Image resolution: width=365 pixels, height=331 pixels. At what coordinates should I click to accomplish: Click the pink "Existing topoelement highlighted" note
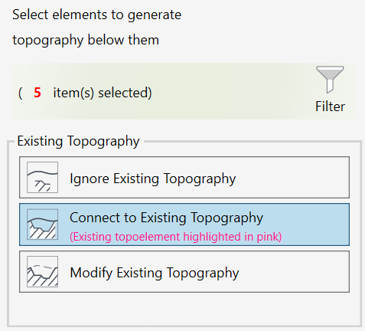pos(176,237)
